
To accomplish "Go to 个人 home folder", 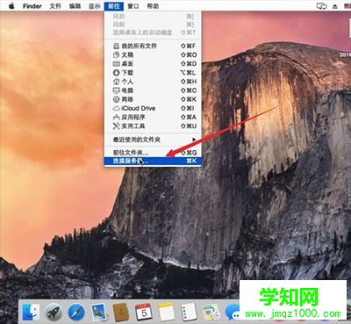I will coord(153,82).
